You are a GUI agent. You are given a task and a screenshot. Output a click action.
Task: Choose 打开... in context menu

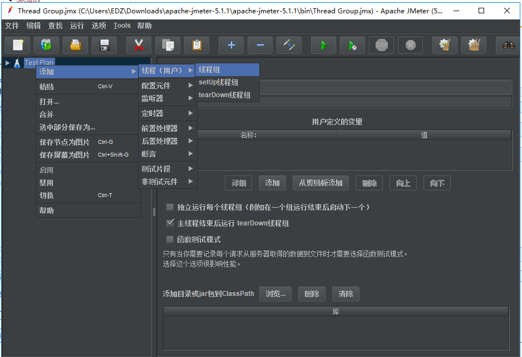88,102
